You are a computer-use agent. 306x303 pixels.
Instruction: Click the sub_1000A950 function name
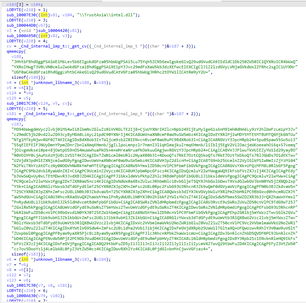(21, 36)
